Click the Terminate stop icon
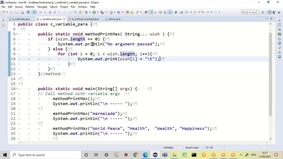This screenshot has width=283, height=159. [50, 12]
